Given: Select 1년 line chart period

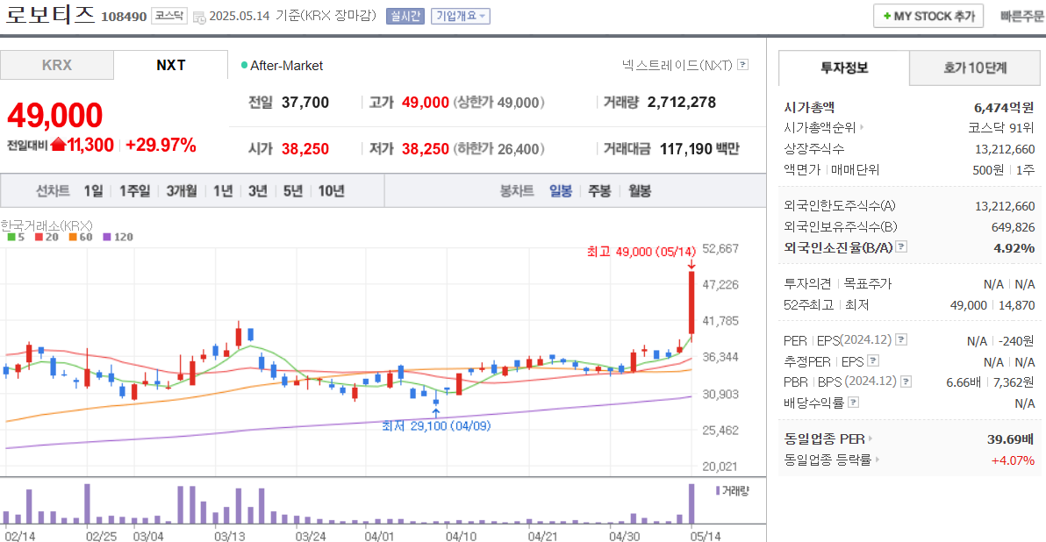Looking at the screenshot, I should tap(223, 191).
